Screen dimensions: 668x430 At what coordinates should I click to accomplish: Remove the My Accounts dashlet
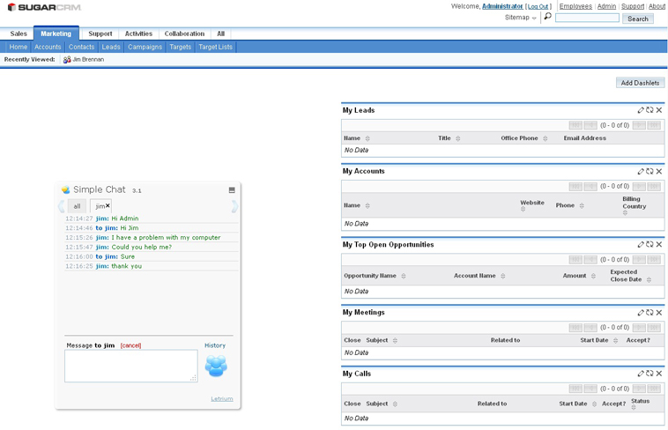tap(659, 171)
